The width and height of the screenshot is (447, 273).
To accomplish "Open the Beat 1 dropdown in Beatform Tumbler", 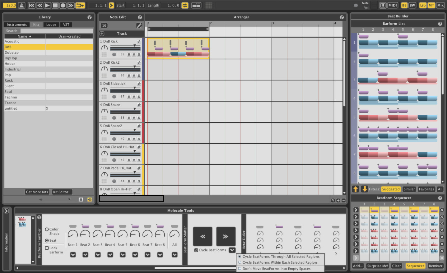I will [73, 255].
